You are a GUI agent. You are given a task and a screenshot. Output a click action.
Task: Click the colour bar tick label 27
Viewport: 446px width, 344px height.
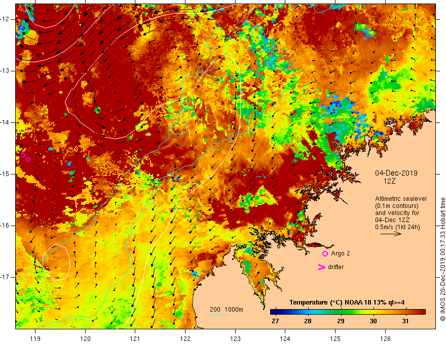pyautogui.click(x=275, y=321)
